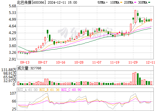Click the 5.33 price axis label
158x111 pixels.
tap(12, 13)
